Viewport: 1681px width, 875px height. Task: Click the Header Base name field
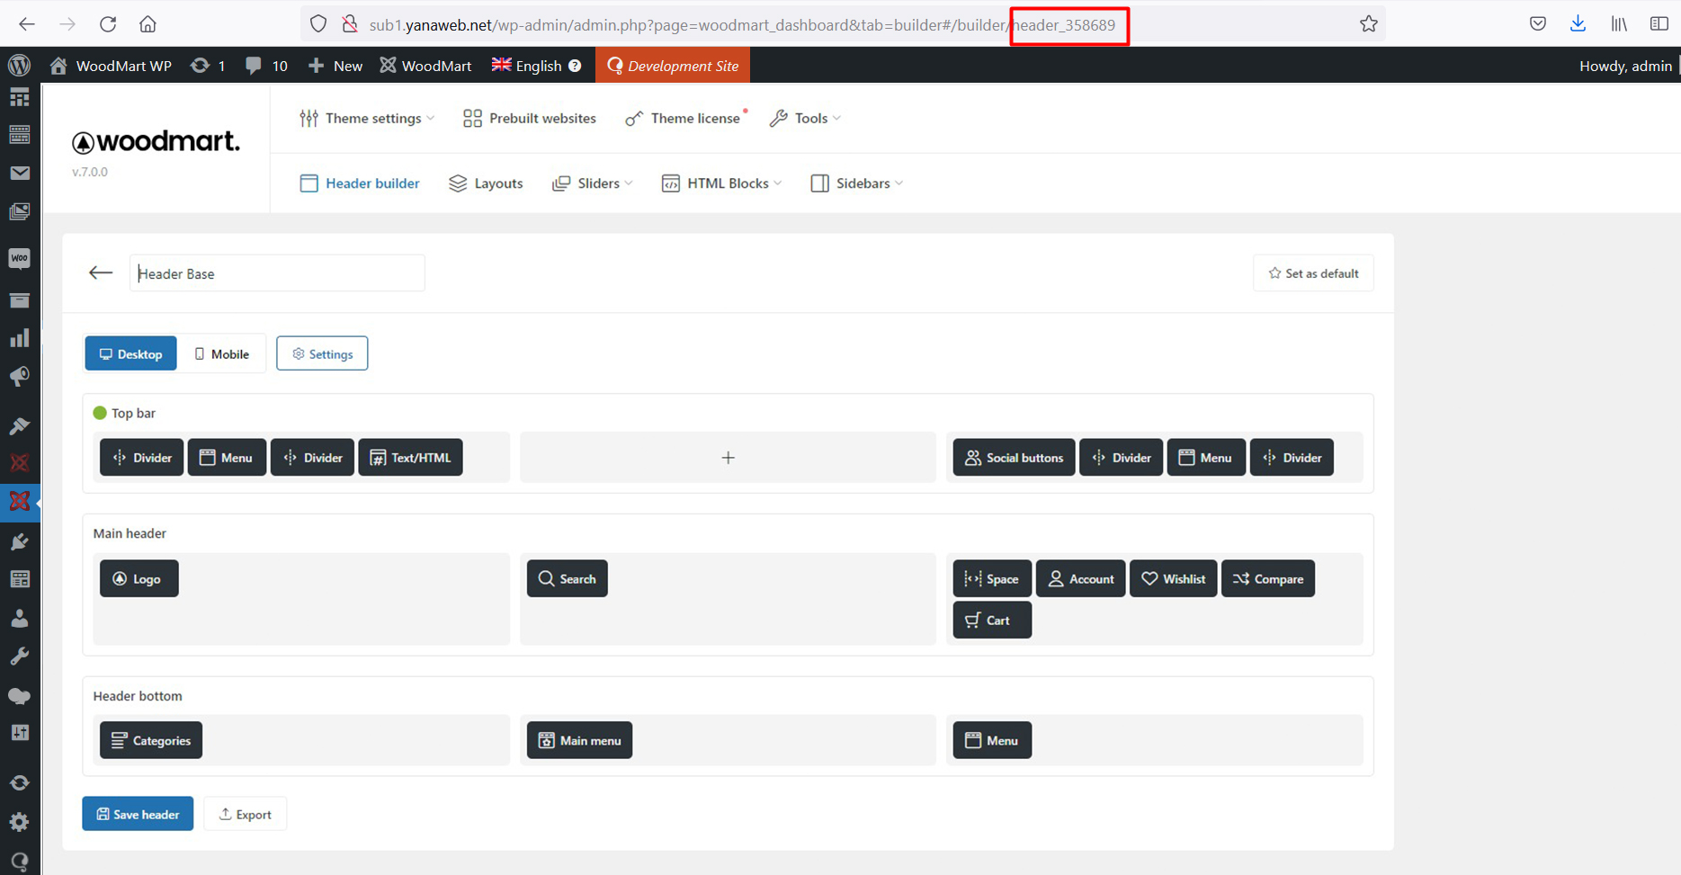pyautogui.click(x=277, y=273)
